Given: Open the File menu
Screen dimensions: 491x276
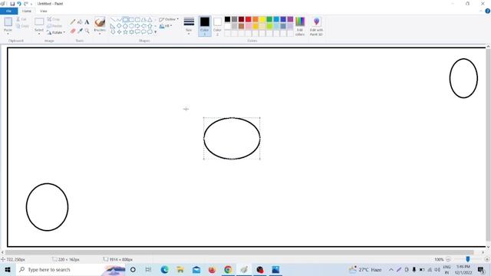Looking at the screenshot, I should point(8,11).
